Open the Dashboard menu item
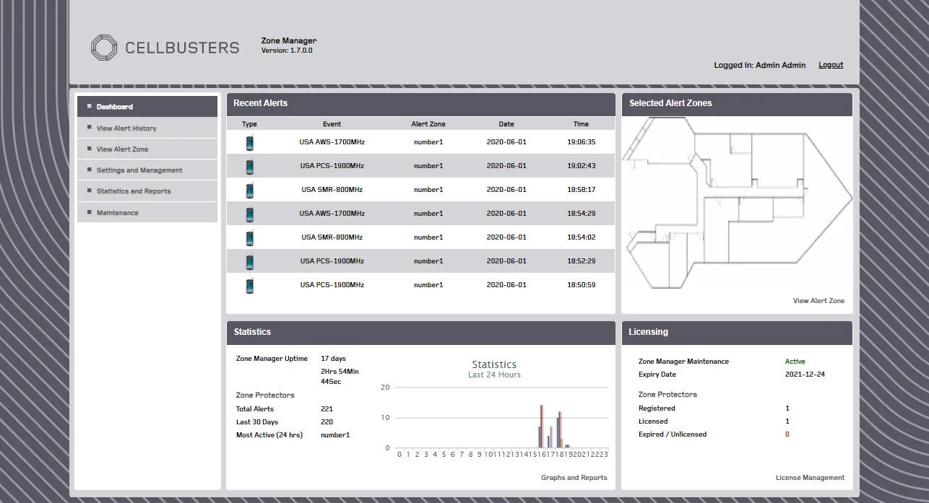 coord(147,107)
